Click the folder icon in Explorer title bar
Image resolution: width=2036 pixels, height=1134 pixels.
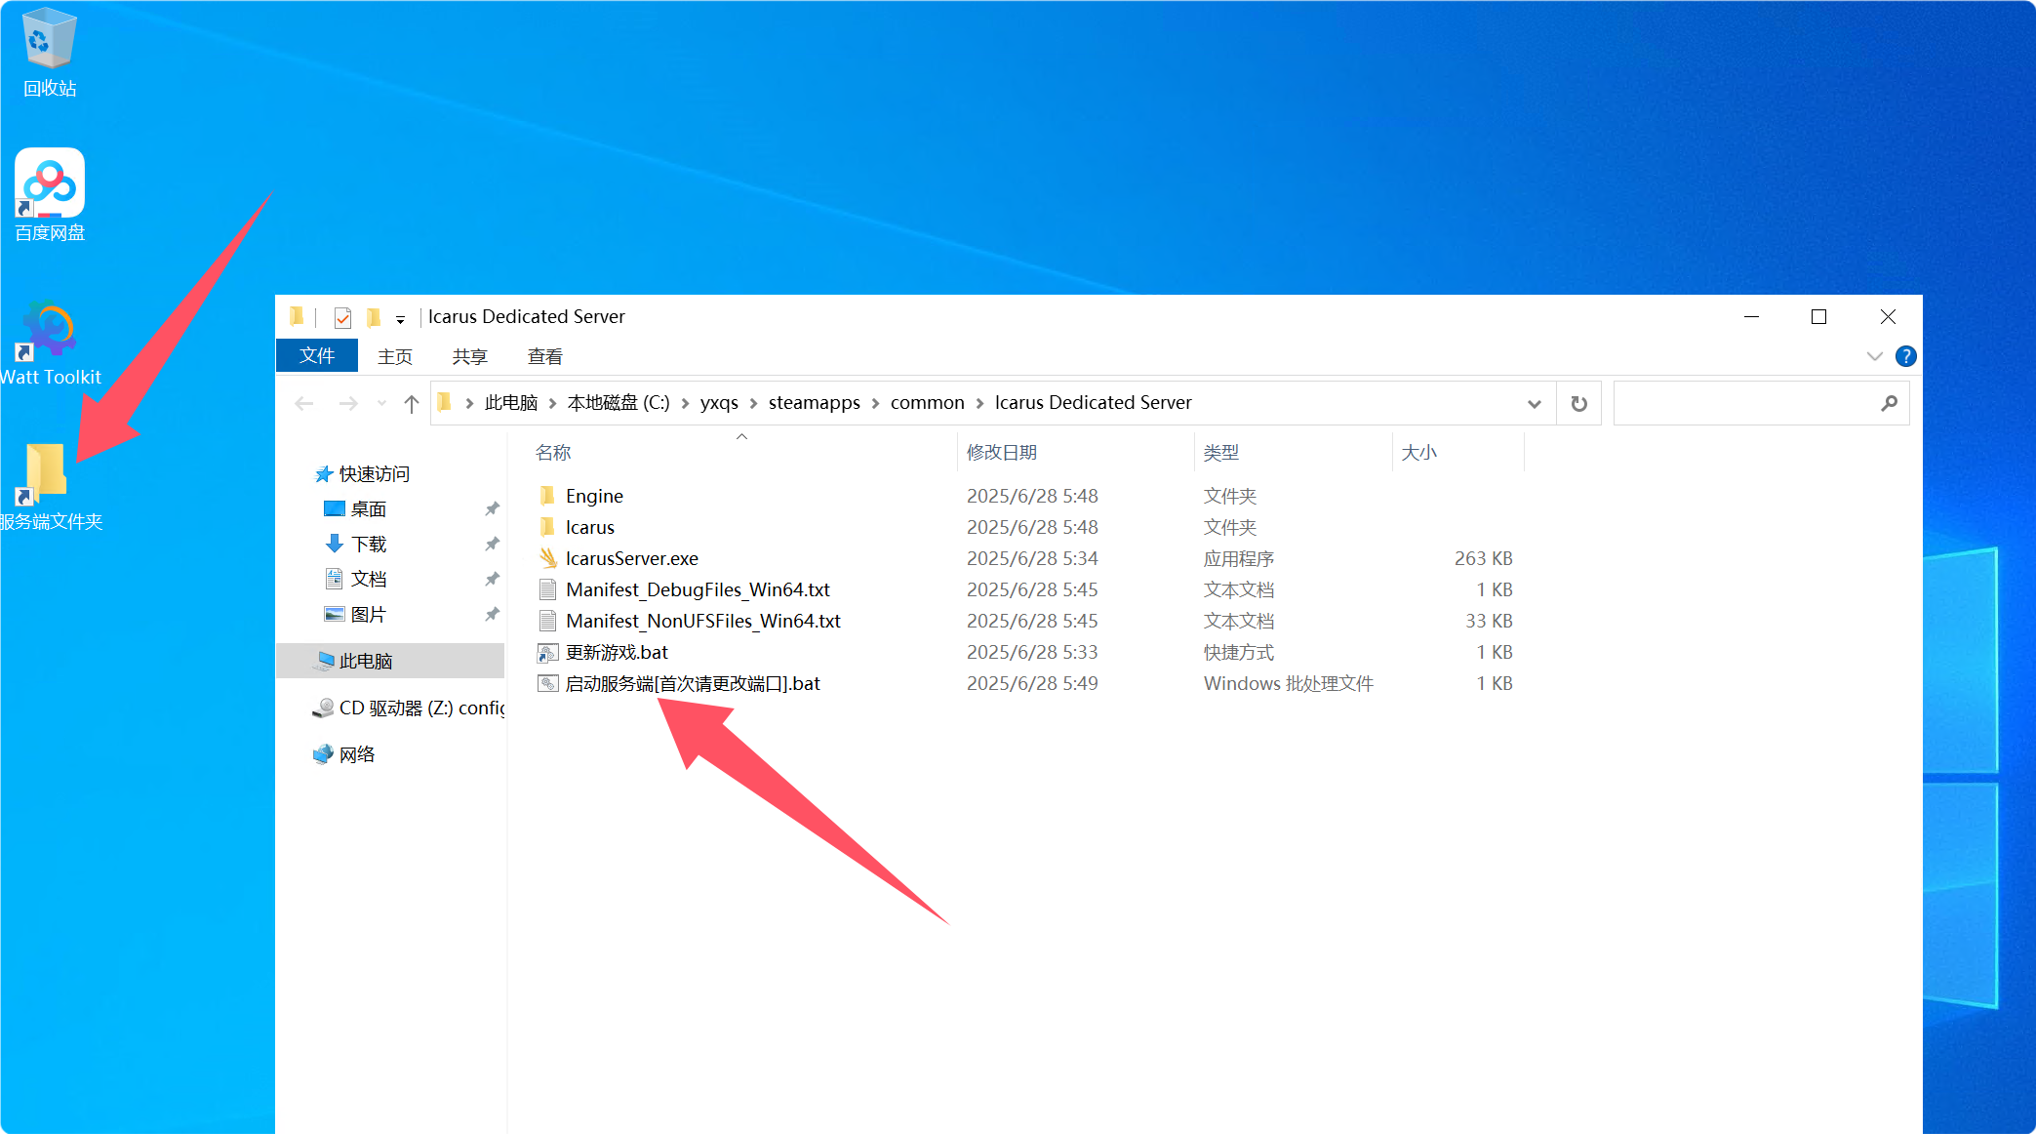pyautogui.click(x=297, y=316)
